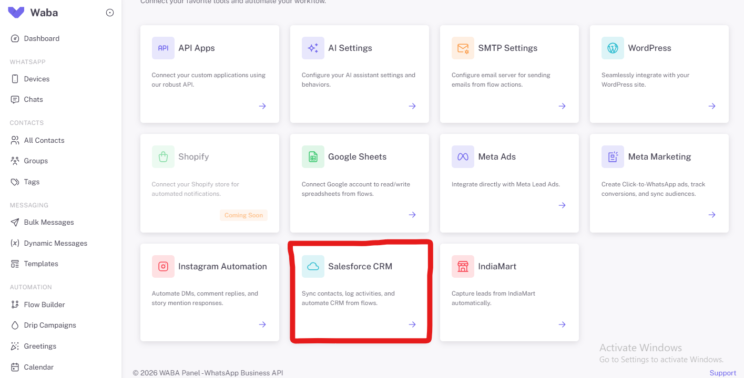Click the SMTP Settings envelope icon

[463, 48]
